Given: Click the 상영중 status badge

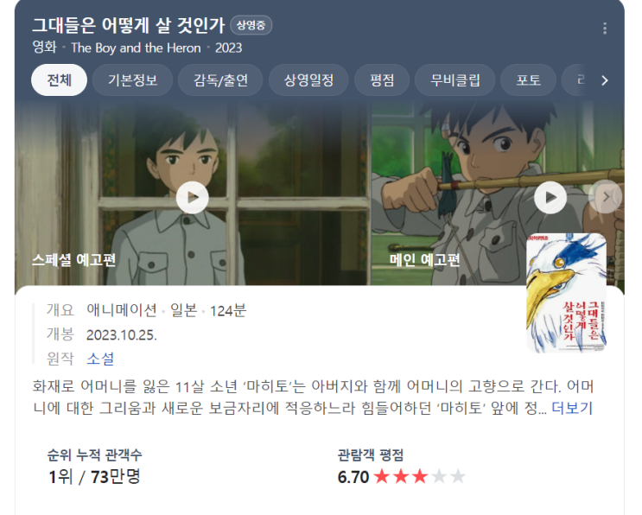Looking at the screenshot, I should pyautogui.click(x=251, y=25).
